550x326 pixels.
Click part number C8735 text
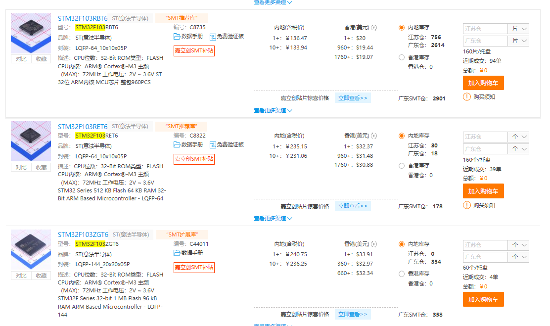point(197,27)
